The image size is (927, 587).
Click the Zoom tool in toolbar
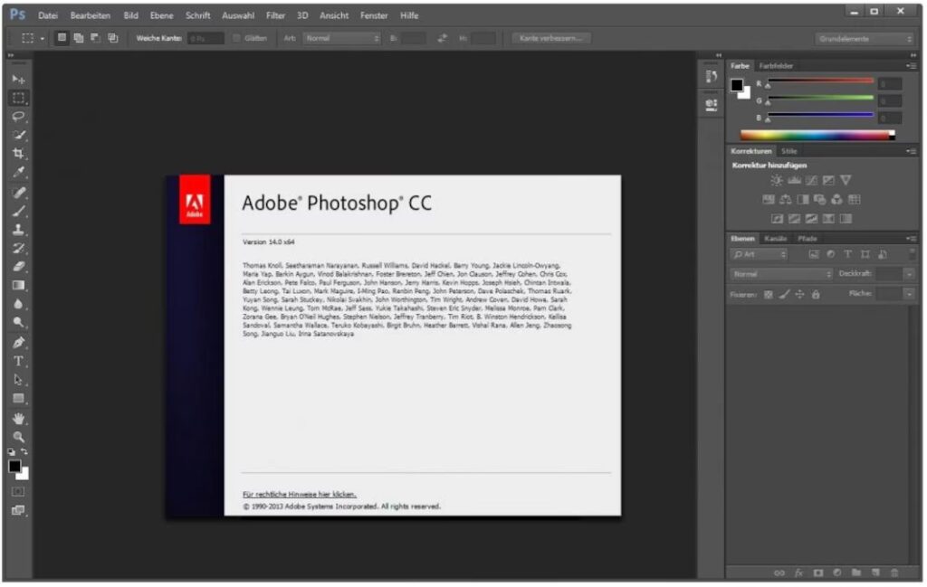[18, 437]
